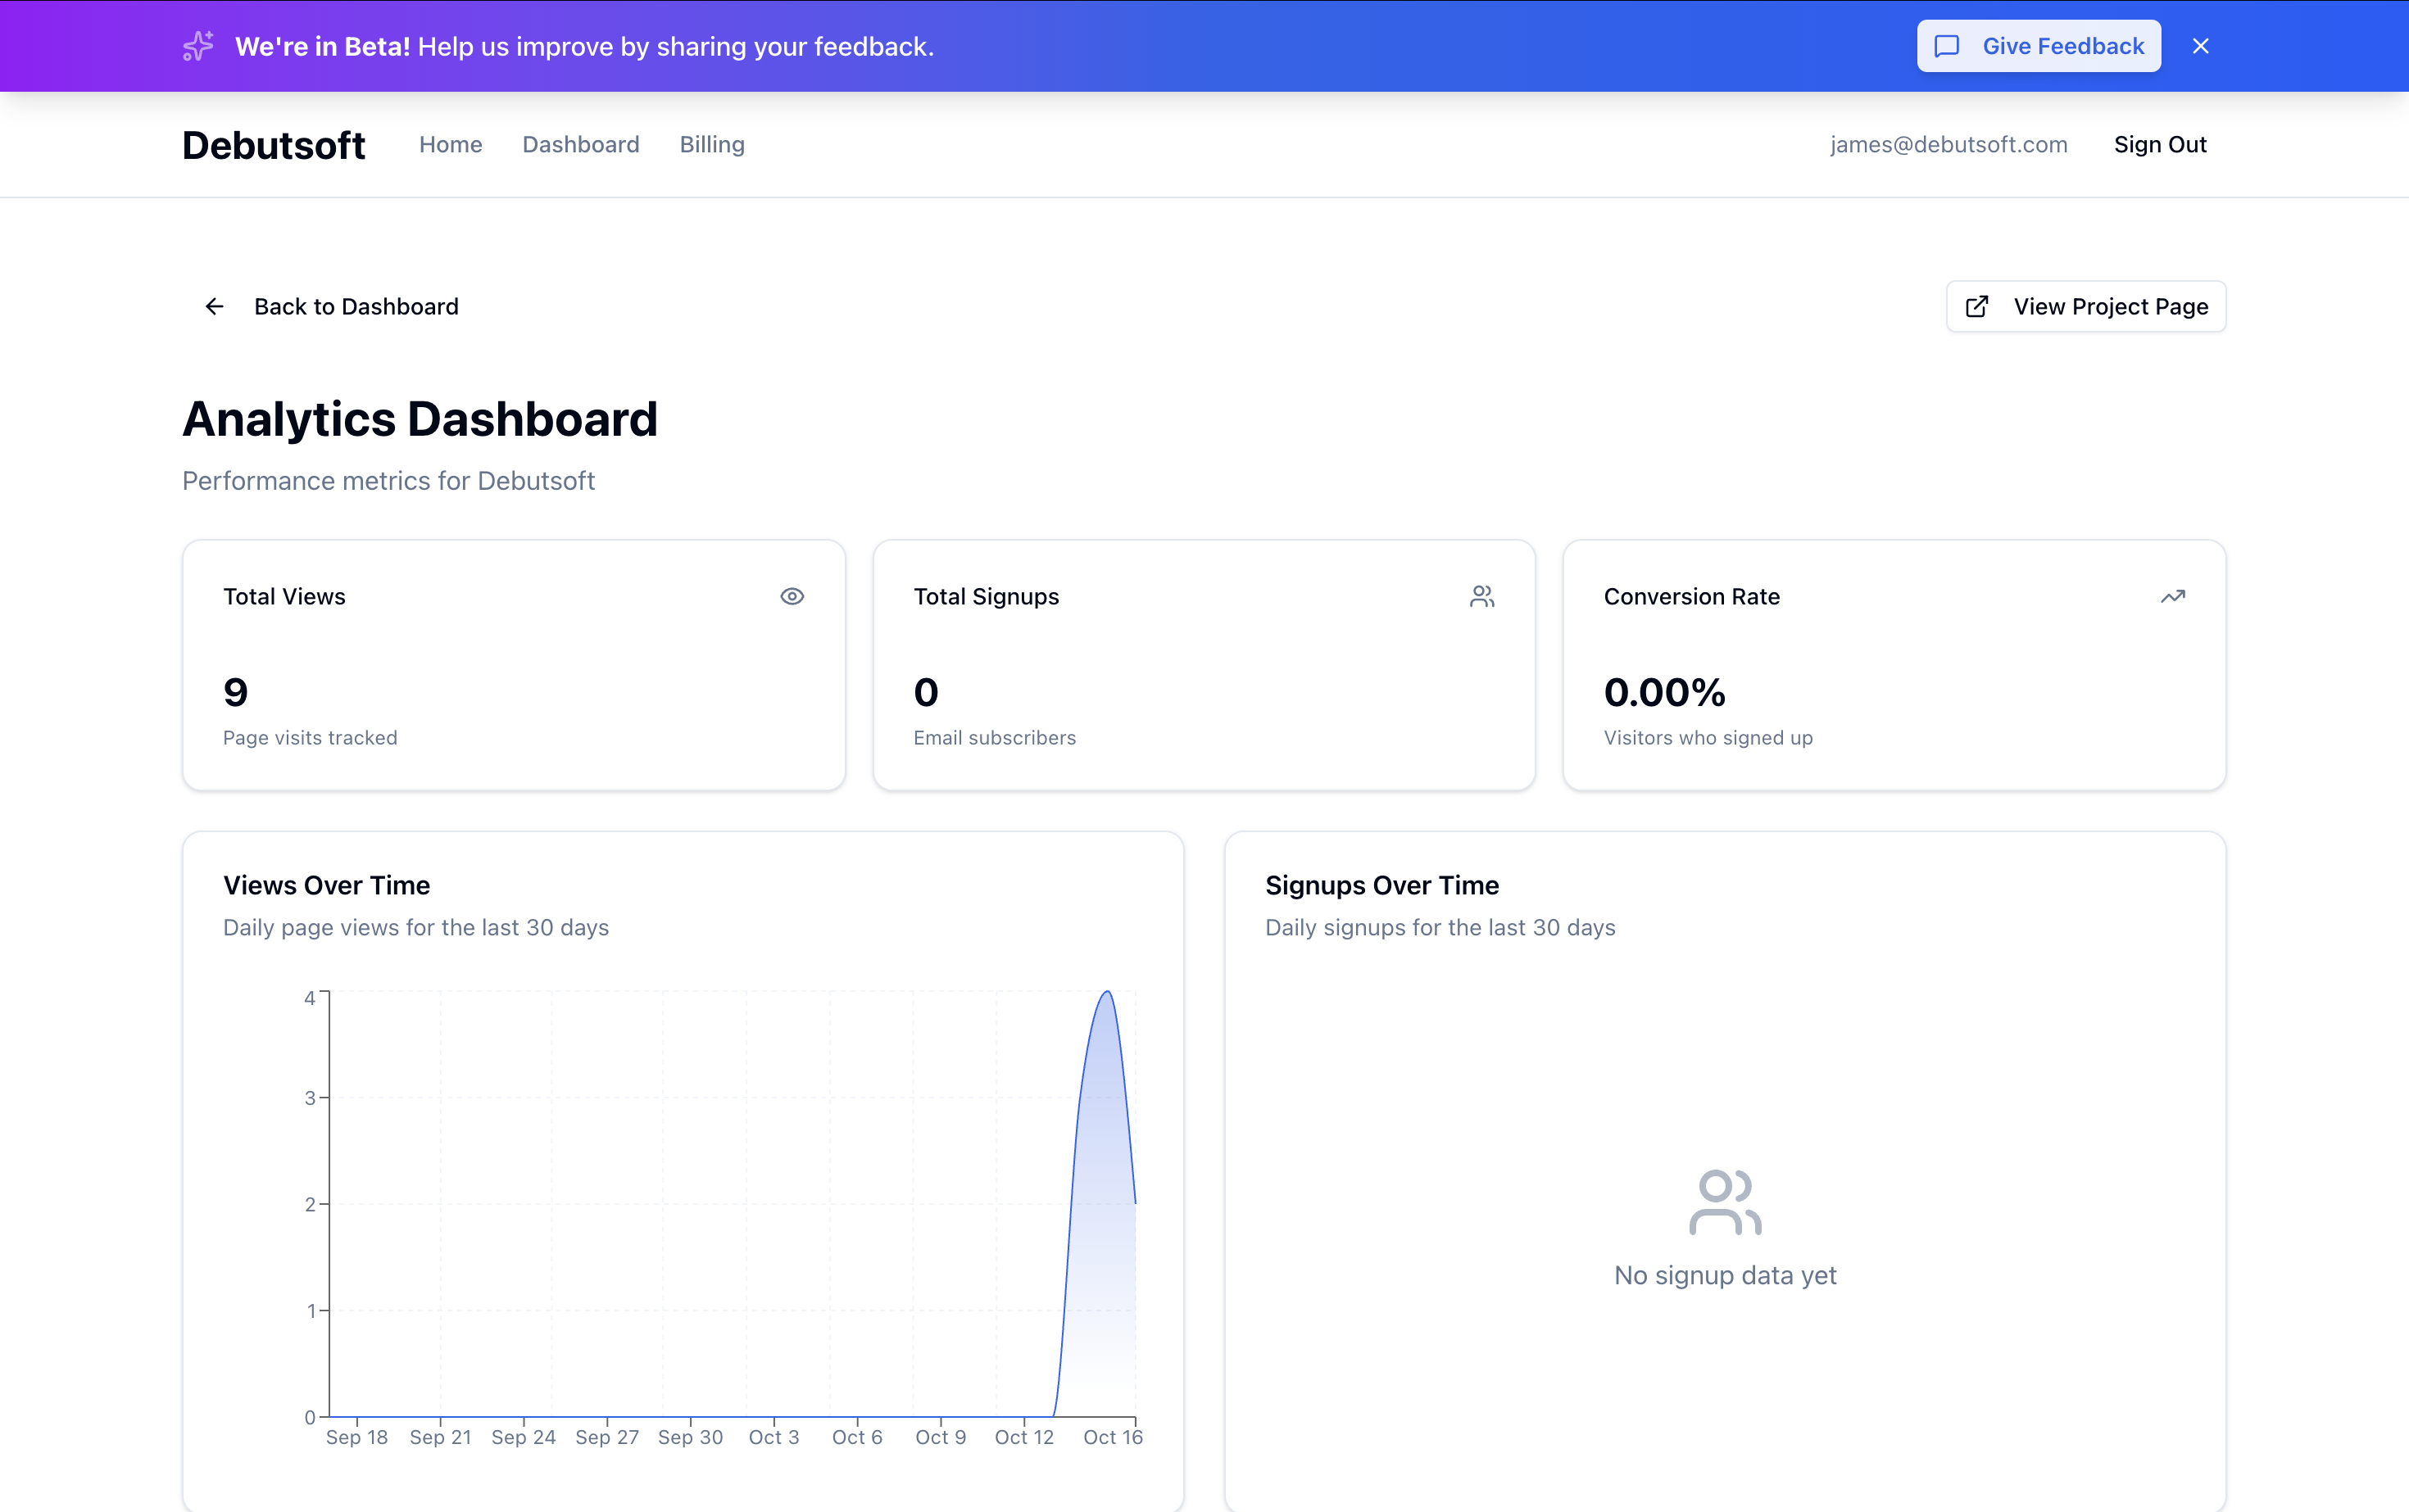The image size is (2409, 1512).
Task: Open the Billing nav item
Action: pyautogui.click(x=711, y=144)
